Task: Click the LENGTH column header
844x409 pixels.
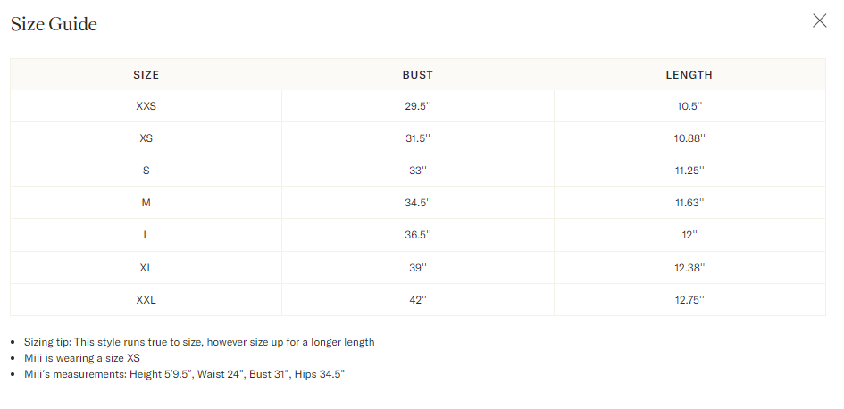Action: (689, 75)
